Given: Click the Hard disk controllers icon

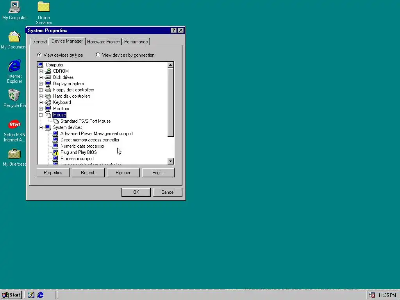Looking at the screenshot, I should coord(48,96).
